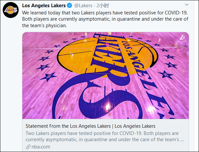This screenshot has height=152, width=199.
Task: Click the @Lakers handle
Action: click(x=83, y=6)
